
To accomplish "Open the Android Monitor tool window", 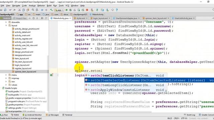I will click(x=32, y=115).
